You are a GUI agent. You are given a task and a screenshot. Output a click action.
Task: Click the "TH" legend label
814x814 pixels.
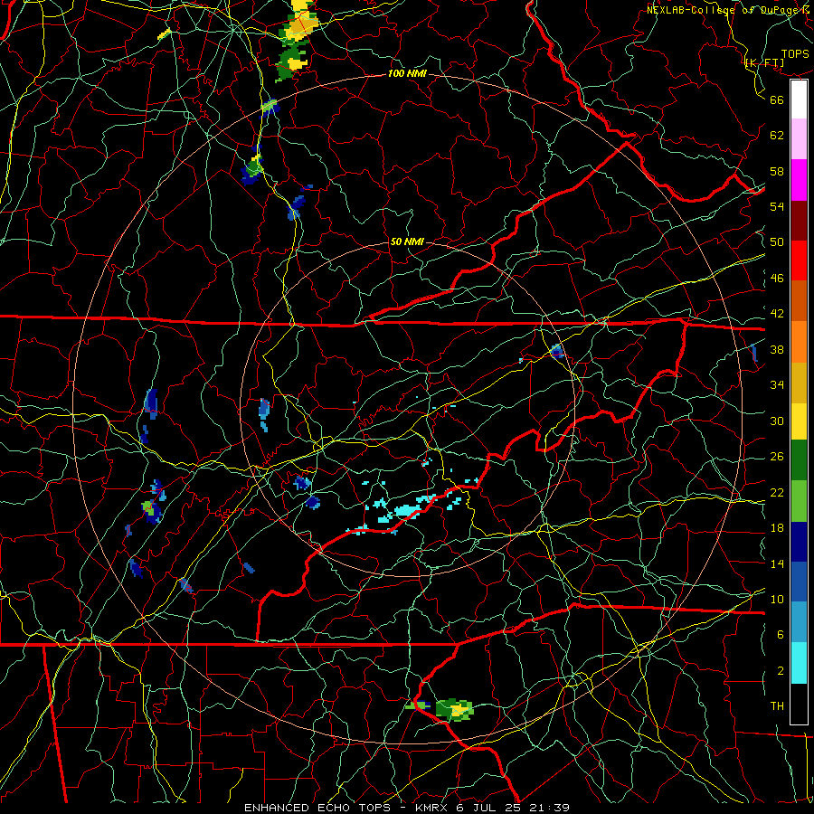point(777,706)
